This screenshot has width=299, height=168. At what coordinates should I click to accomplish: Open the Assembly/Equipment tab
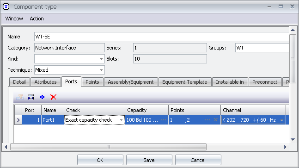[x=131, y=82]
